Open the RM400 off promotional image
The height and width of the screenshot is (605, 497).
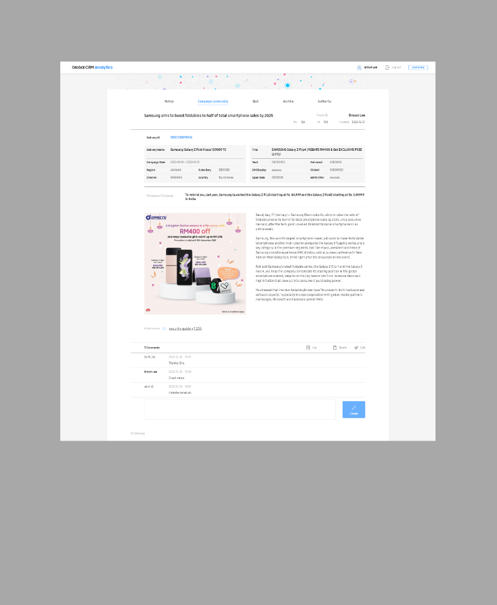click(x=195, y=263)
